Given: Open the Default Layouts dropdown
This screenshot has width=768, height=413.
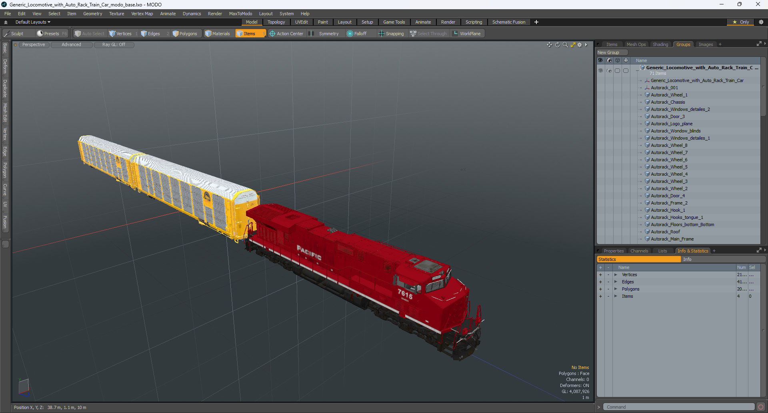Looking at the screenshot, I should coord(33,22).
